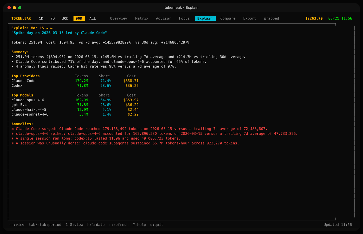This screenshot has width=363, height=234.
Task: Open the Matrix view
Action: pyautogui.click(x=142, y=18)
